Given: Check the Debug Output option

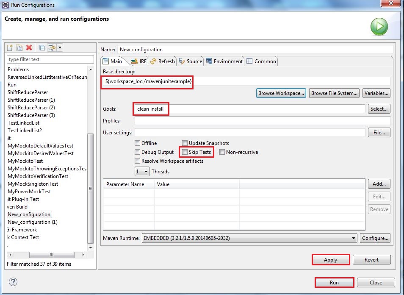Looking at the screenshot, I should point(137,152).
